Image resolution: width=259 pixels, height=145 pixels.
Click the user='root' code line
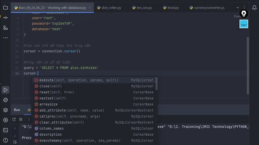[44, 18]
